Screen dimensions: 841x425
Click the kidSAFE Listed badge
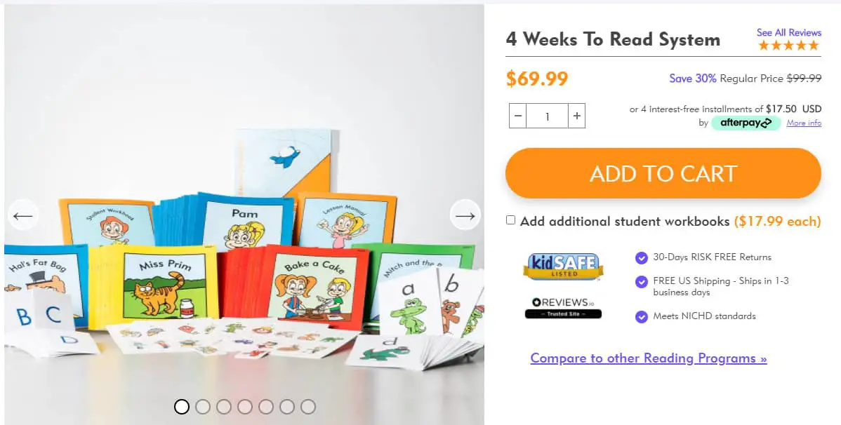click(x=563, y=267)
